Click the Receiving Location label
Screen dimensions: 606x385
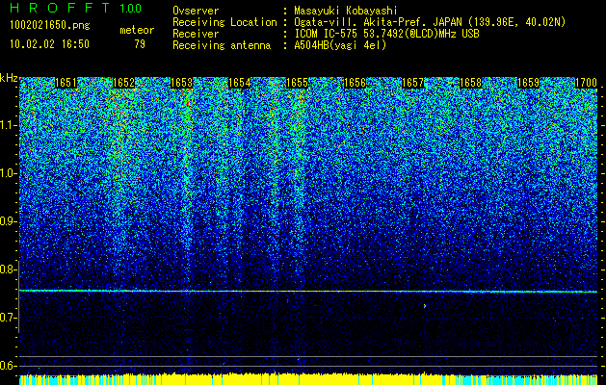click(224, 22)
